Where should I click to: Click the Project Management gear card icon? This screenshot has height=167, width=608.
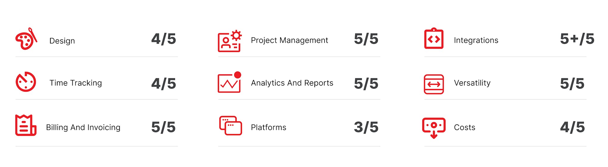click(230, 41)
